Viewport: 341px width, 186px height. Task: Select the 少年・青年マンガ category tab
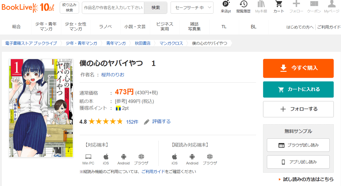coord(46,27)
